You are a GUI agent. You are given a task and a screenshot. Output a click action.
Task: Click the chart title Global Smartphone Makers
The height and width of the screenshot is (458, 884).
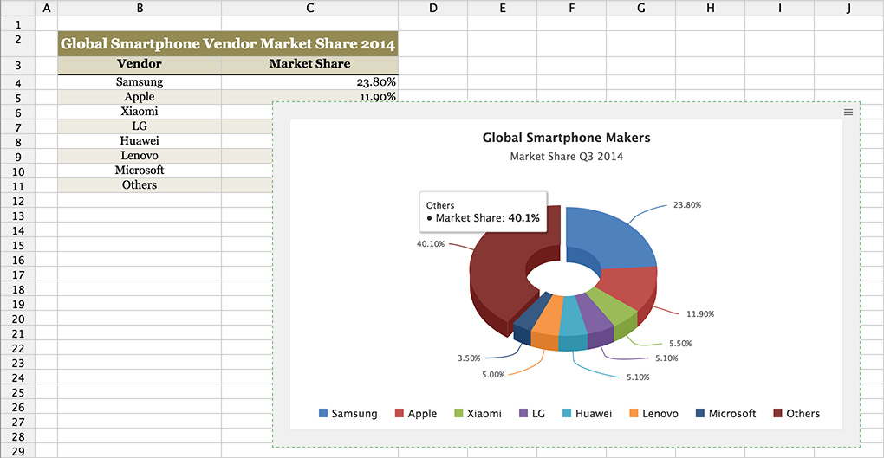click(x=566, y=138)
